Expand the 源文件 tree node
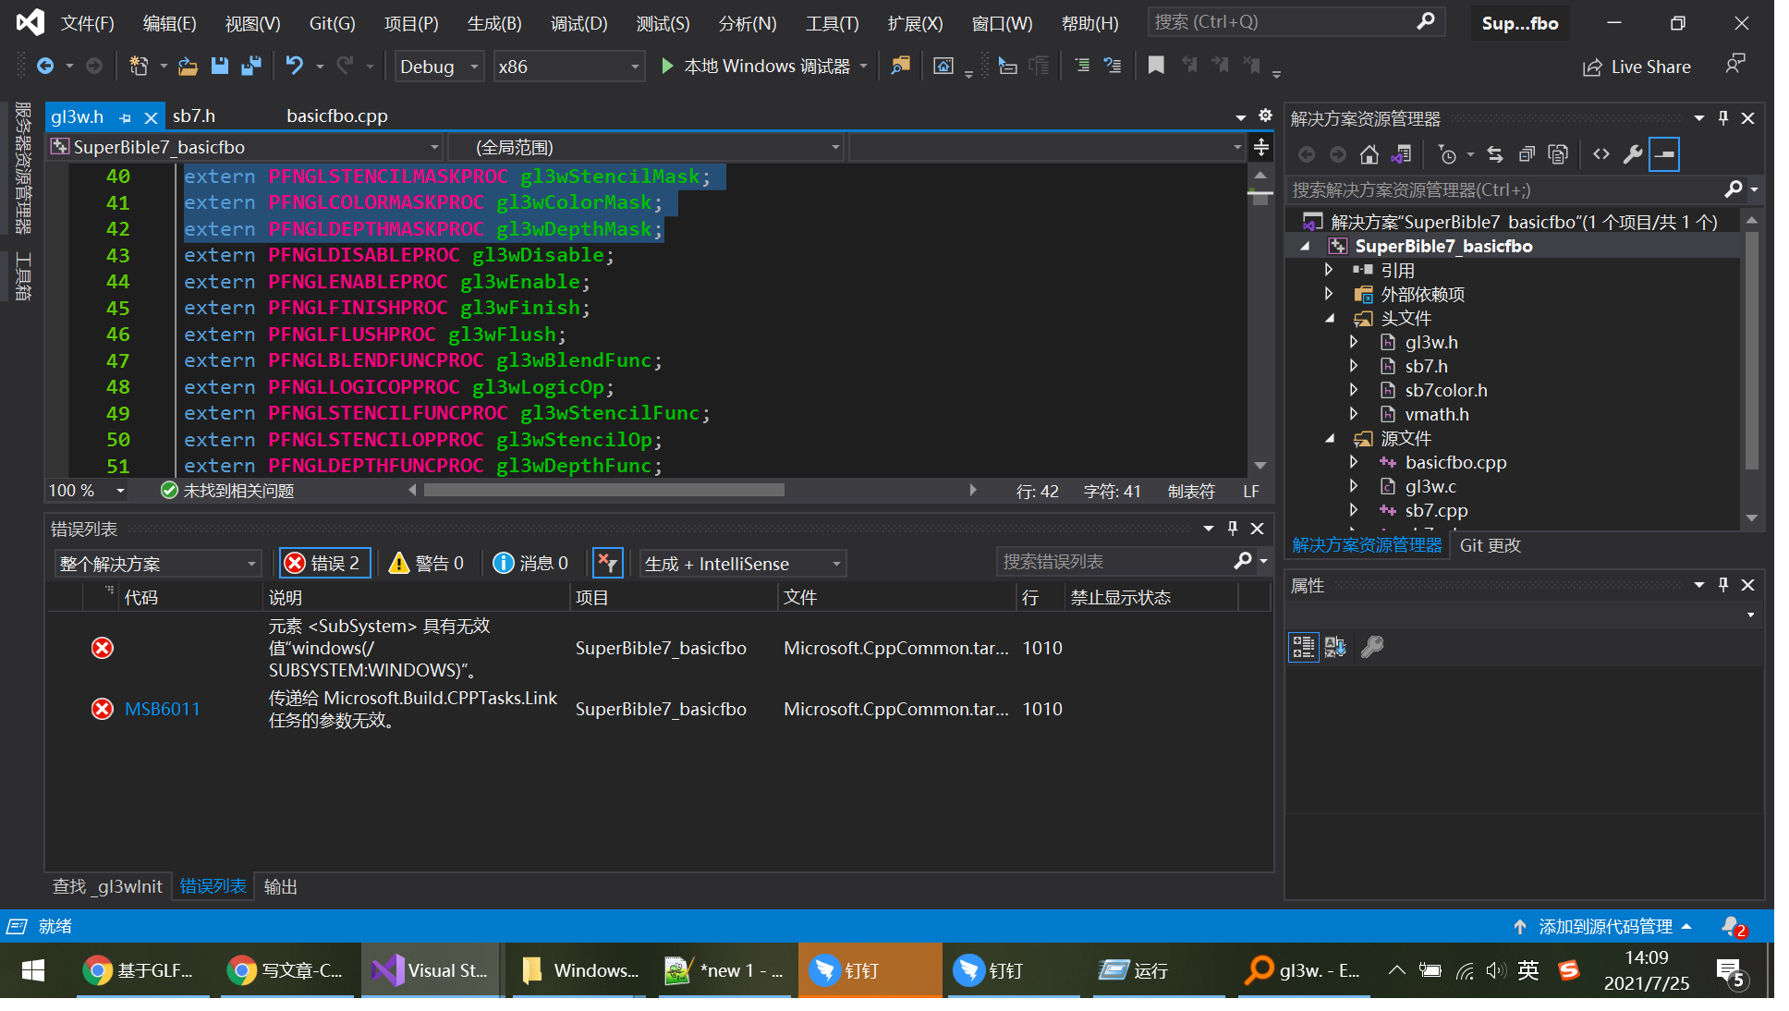 point(1331,438)
